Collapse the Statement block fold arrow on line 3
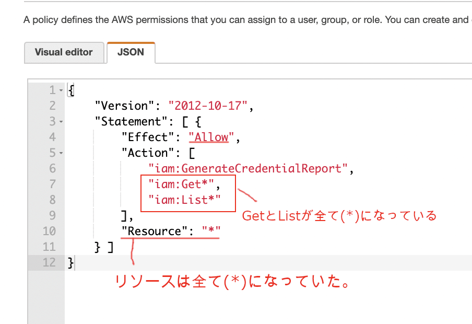This screenshot has height=324, width=472. point(61,121)
